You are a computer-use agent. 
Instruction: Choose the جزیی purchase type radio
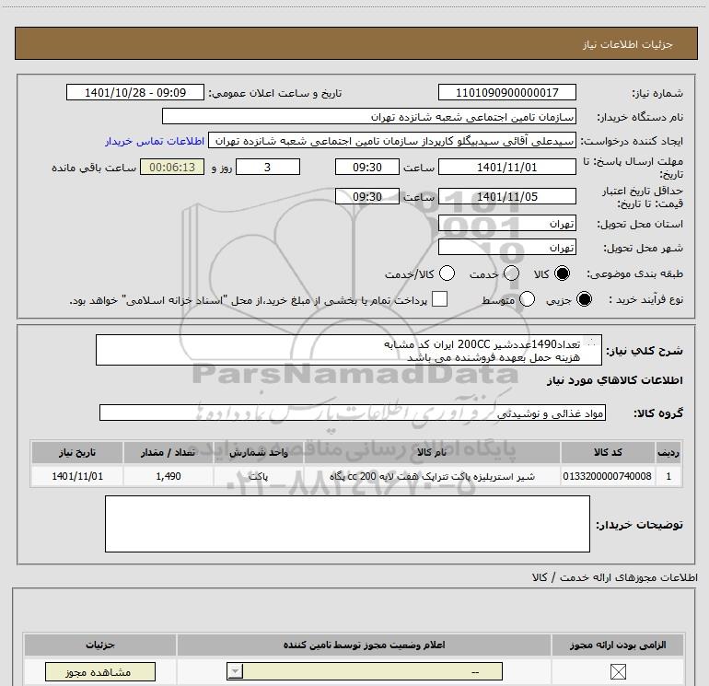584,299
